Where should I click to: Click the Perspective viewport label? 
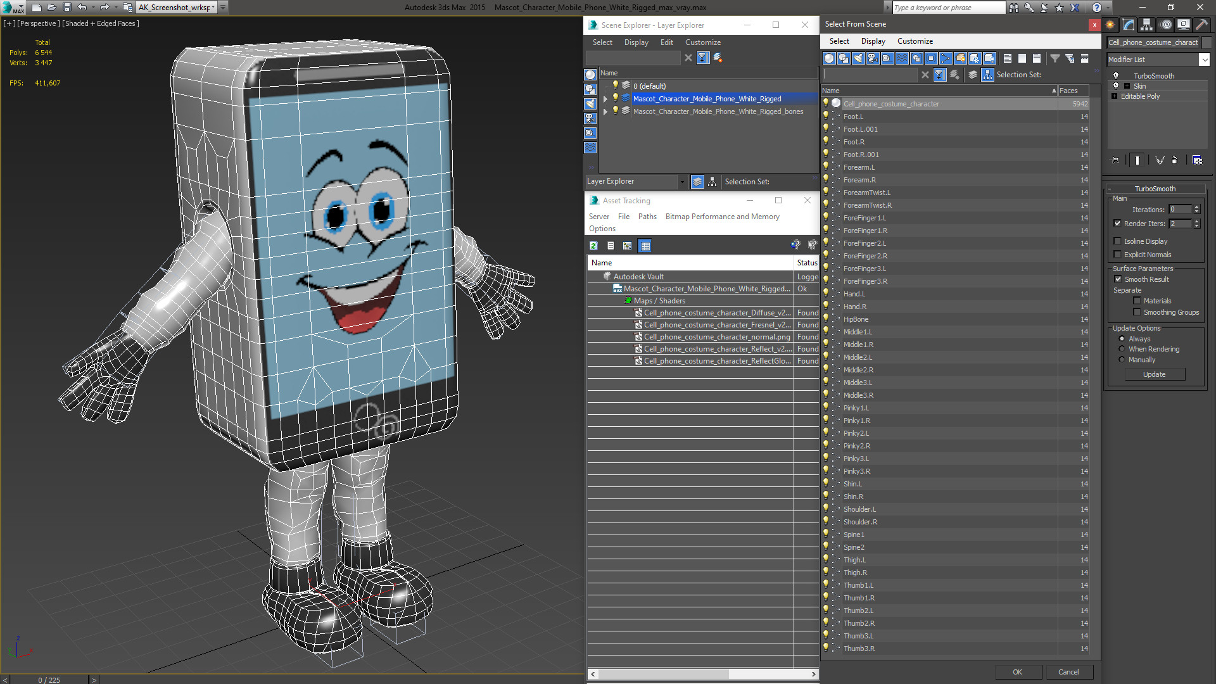coord(39,23)
